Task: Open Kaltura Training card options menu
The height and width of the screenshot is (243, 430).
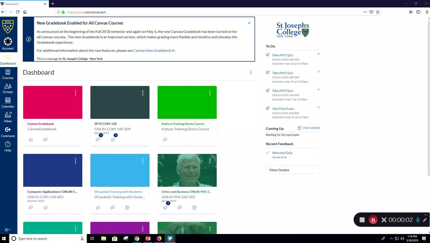Action: [210, 93]
